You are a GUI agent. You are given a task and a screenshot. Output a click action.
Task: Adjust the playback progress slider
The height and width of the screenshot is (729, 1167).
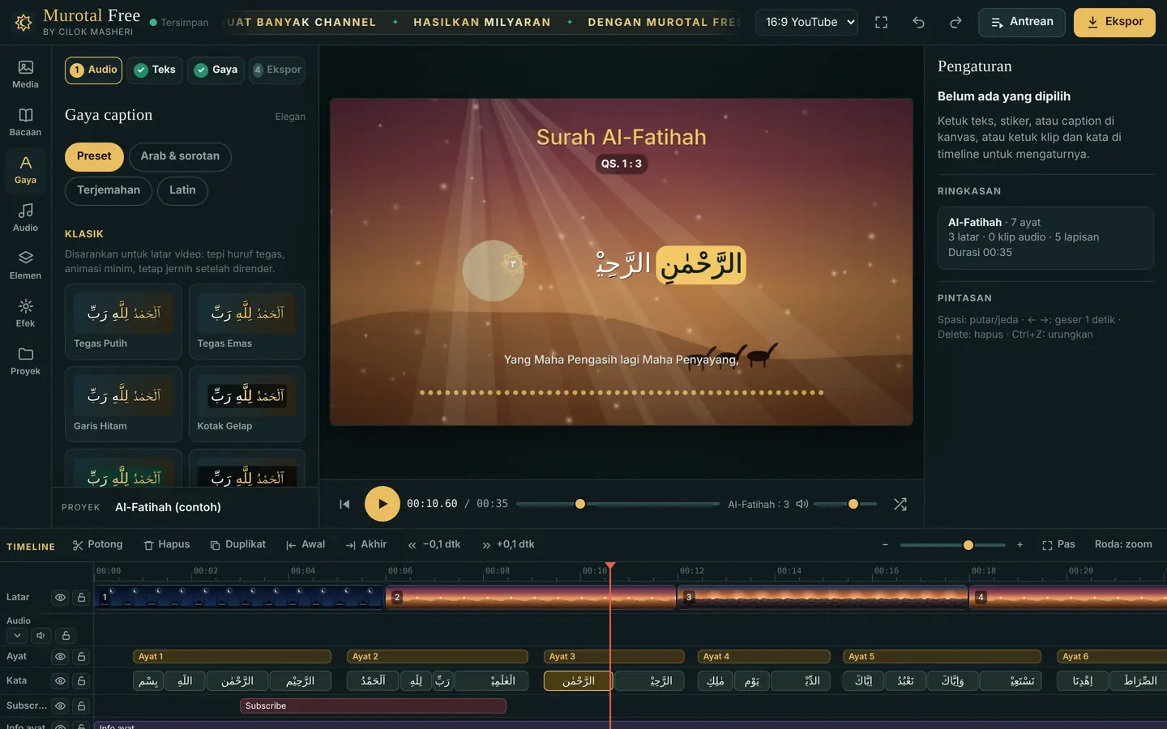tap(618, 504)
